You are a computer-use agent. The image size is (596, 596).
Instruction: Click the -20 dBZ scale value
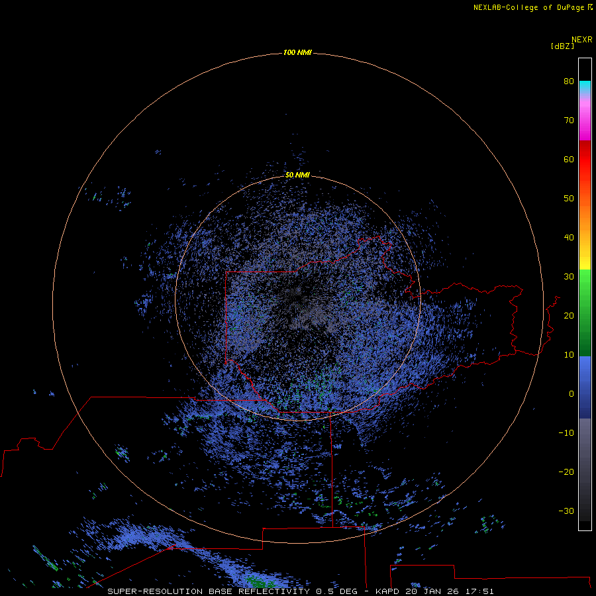pyautogui.click(x=566, y=472)
